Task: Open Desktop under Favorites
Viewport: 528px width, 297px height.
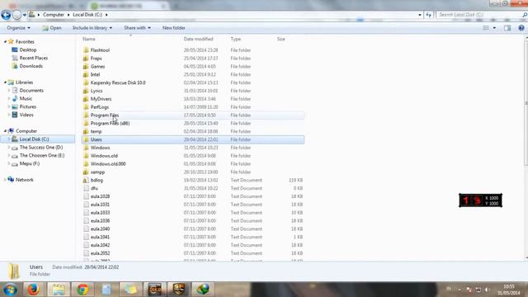Action: (x=28, y=49)
